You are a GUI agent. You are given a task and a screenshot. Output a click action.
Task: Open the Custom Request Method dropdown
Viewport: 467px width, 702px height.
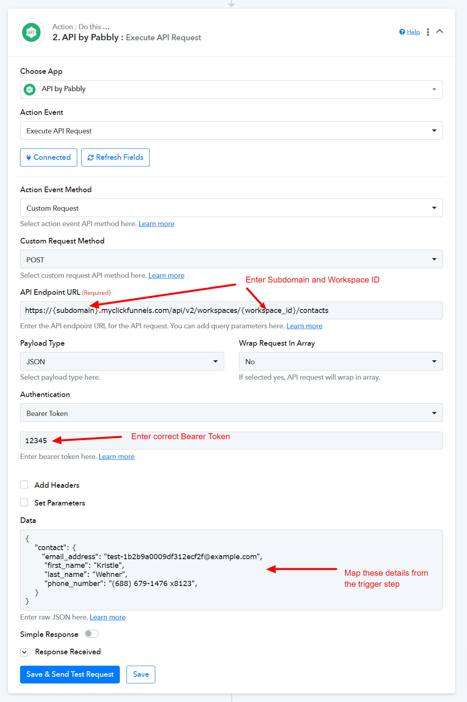pos(231,259)
